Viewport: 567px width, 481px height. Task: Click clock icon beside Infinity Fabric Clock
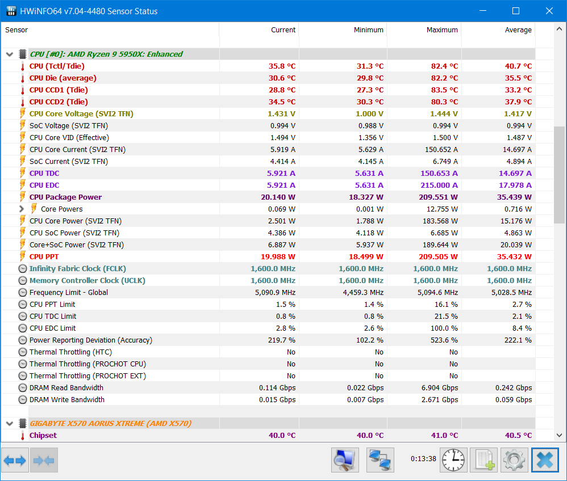click(x=23, y=269)
